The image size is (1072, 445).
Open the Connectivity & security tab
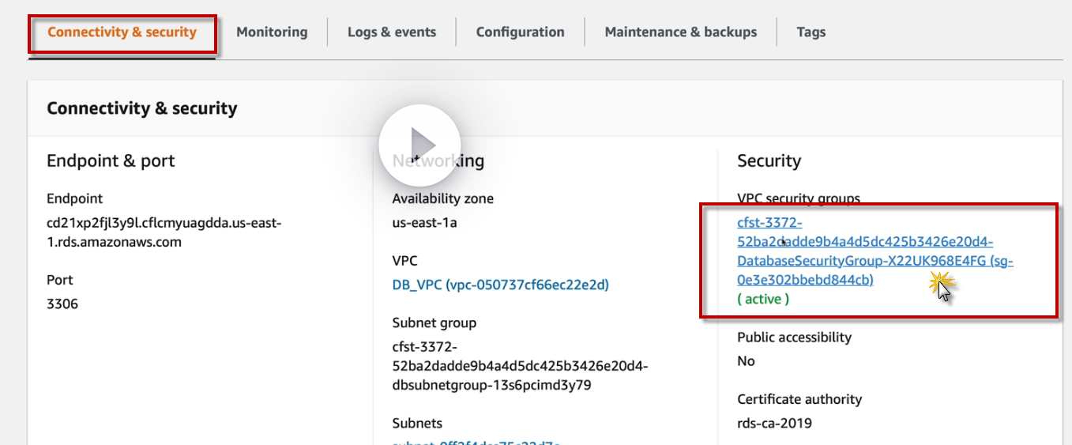click(x=122, y=32)
